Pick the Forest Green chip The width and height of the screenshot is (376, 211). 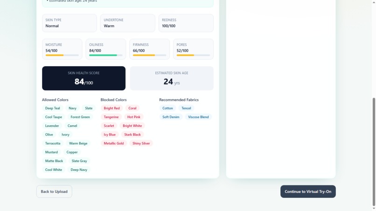click(80, 117)
